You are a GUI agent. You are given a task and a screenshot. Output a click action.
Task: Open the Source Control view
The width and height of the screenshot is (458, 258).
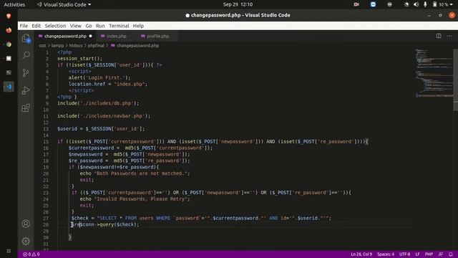[26, 72]
